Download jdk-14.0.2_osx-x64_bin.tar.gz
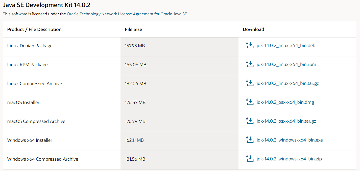Image resolution: width=360 pixels, height=171 pixels. coord(286,121)
